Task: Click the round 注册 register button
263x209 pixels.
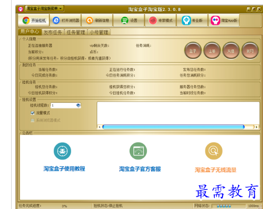Action: tap(212, 51)
